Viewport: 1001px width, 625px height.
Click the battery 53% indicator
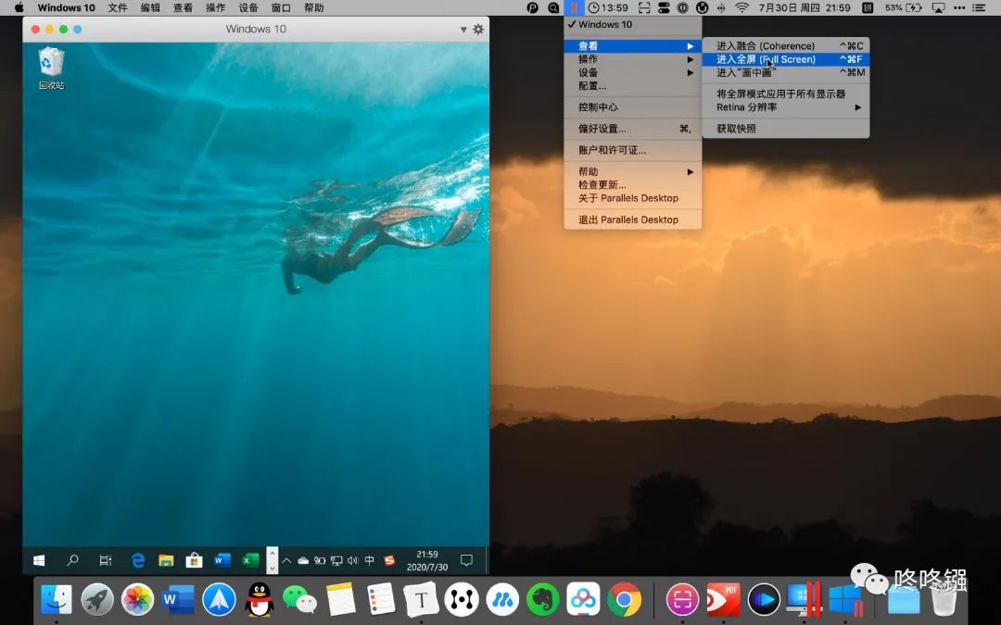pyautogui.click(x=903, y=7)
